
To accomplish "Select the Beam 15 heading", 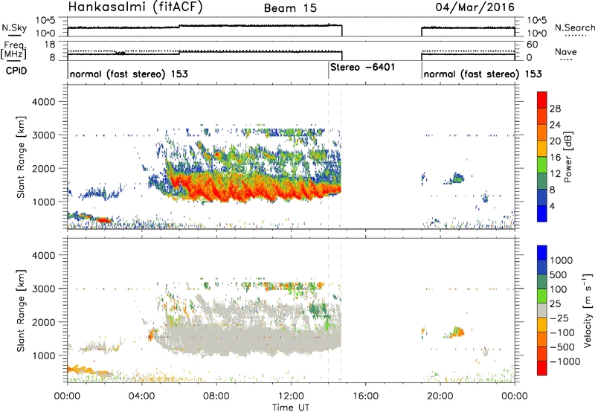I will pyautogui.click(x=290, y=8).
